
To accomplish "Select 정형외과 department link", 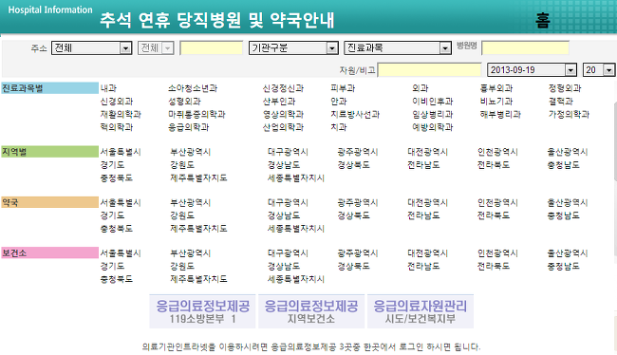I will (x=565, y=88).
